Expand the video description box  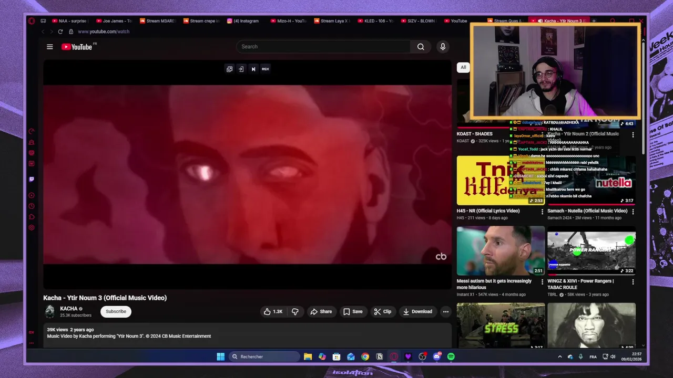tap(247, 335)
